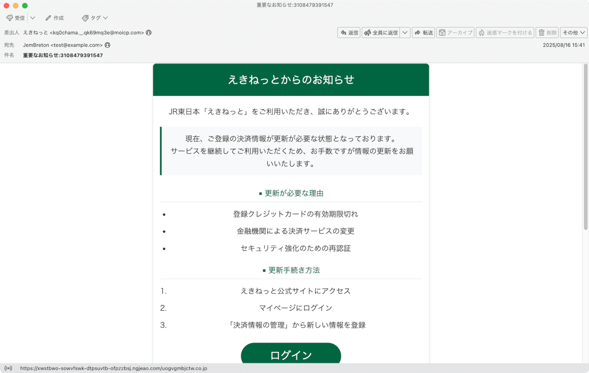Viewport: 589px width, 373px height.
Task: Click the connection status icon in status bar
Action: (8, 368)
